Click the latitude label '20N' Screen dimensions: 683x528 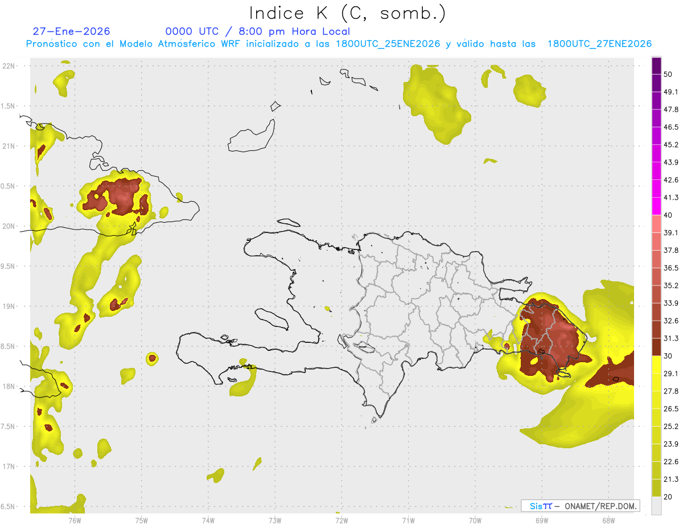click(9, 226)
